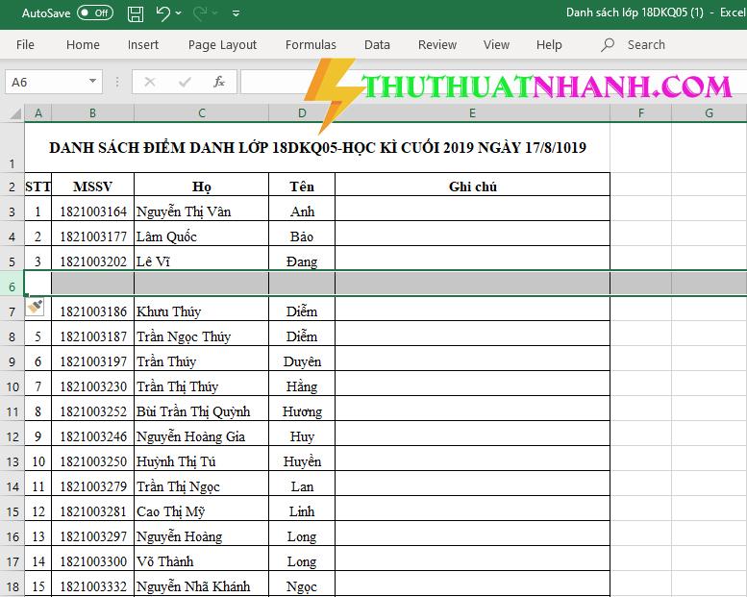Toggle the AutoSave switch
747x597 pixels.
[x=95, y=12]
